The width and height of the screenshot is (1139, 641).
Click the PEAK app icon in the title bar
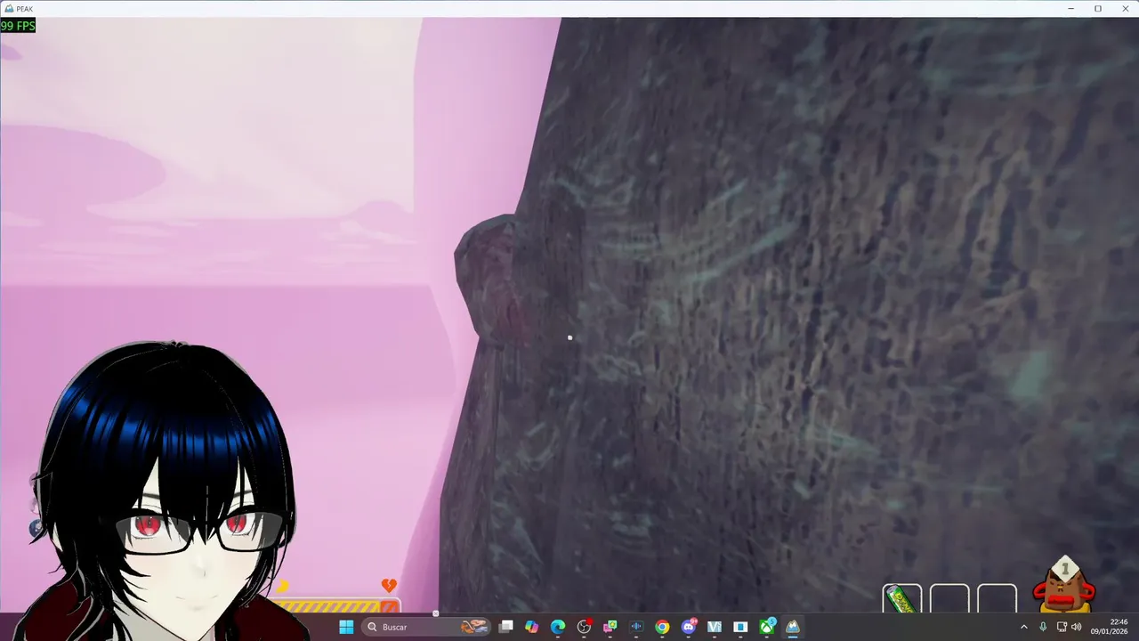[8, 8]
